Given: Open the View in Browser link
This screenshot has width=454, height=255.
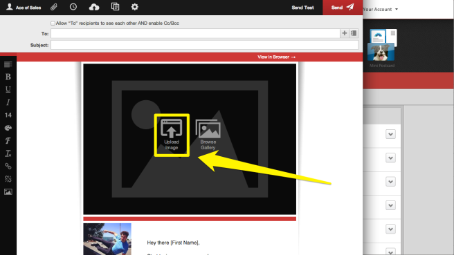Looking at the screenshot, I should pos(277,57).
